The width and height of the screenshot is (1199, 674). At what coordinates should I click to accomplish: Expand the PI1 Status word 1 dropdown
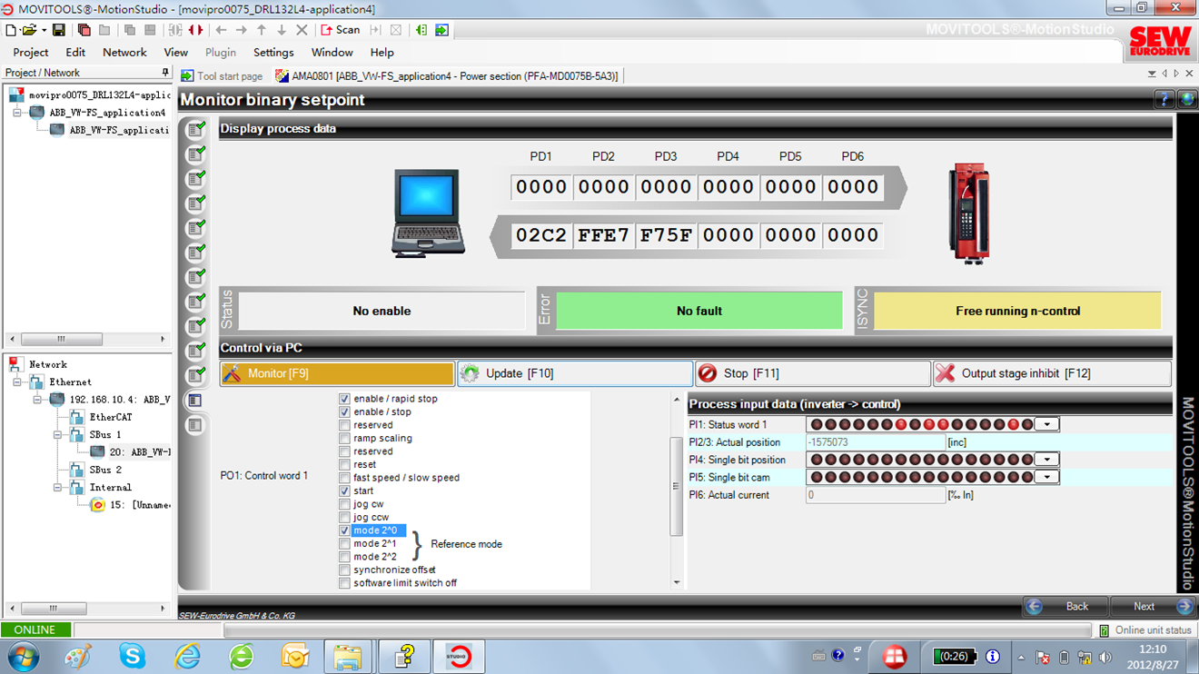[1047, 424]
